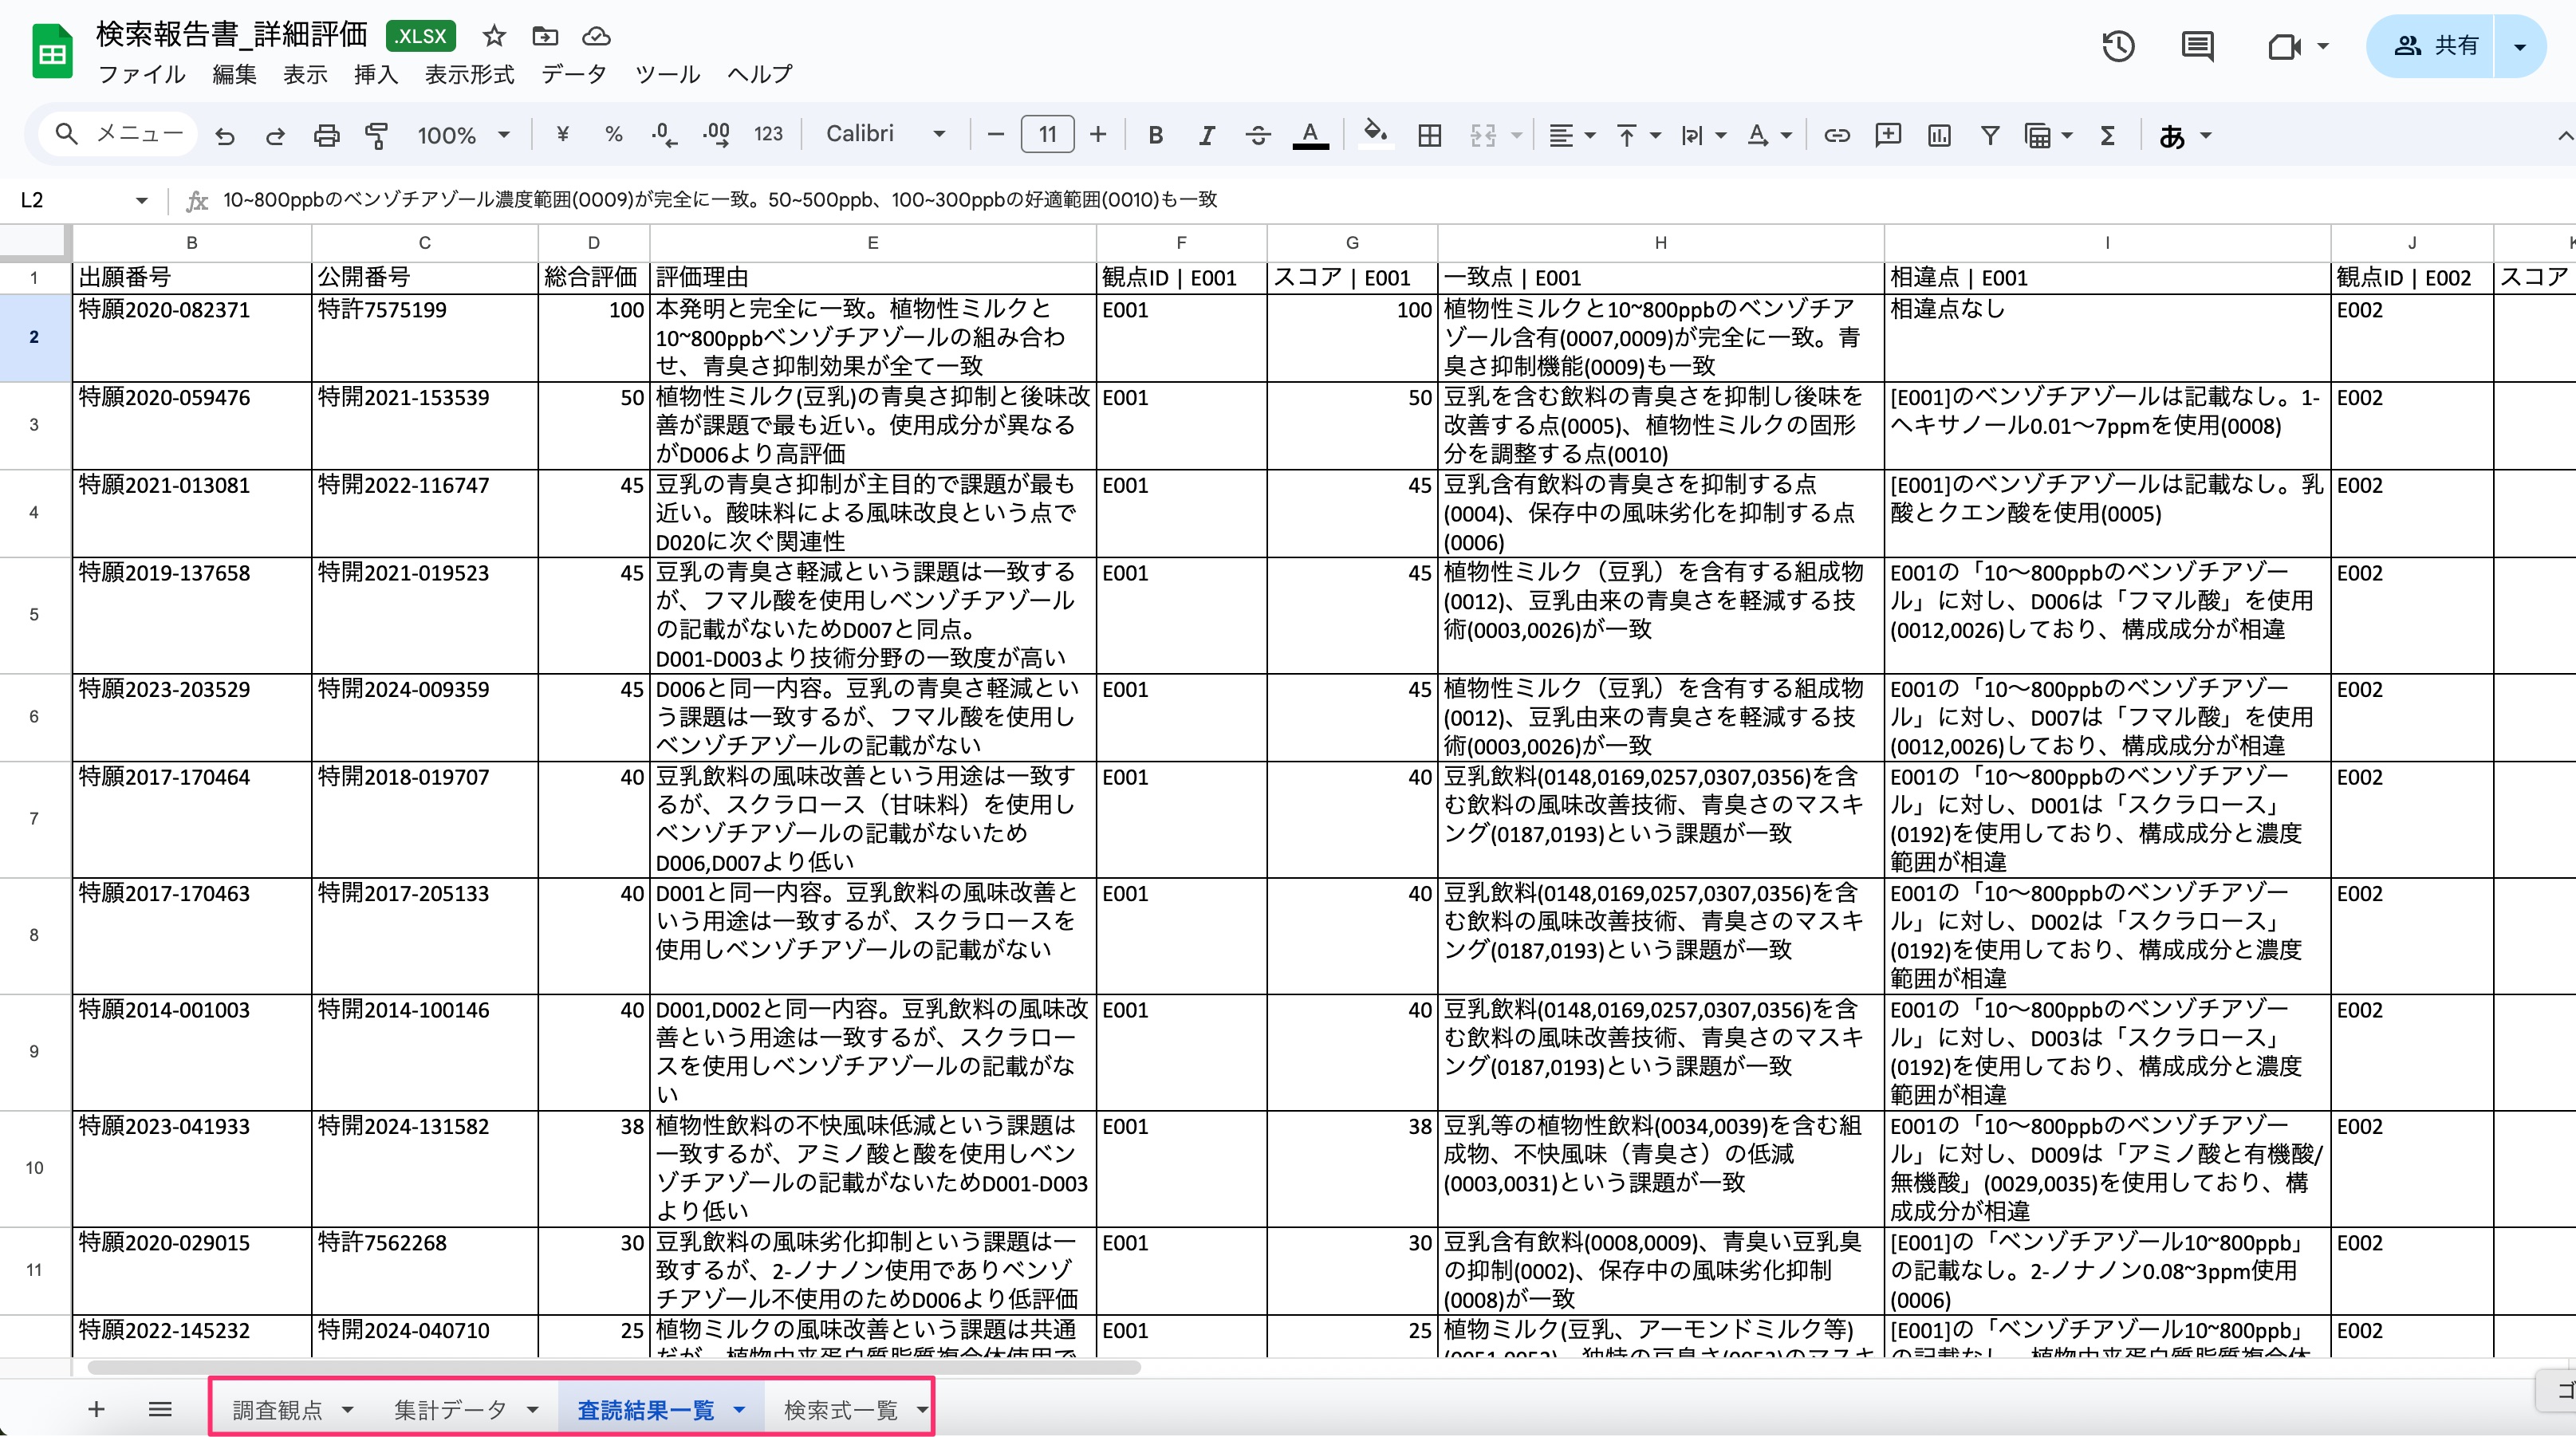Click the Redo arrow icon

point(275,135)
